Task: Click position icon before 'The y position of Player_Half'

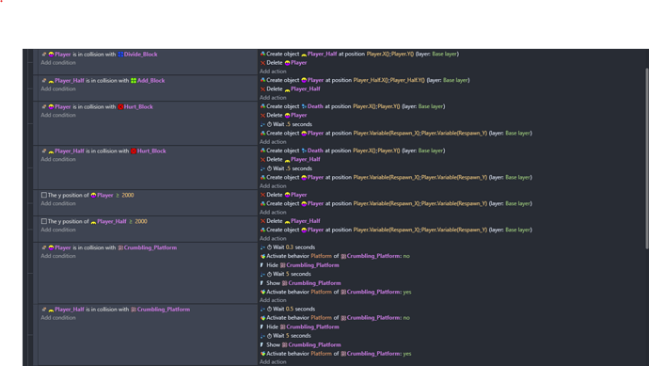Action: pyautogui.click(x=44, y=221)
